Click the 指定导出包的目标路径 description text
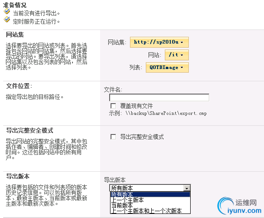 pos(34,97)
